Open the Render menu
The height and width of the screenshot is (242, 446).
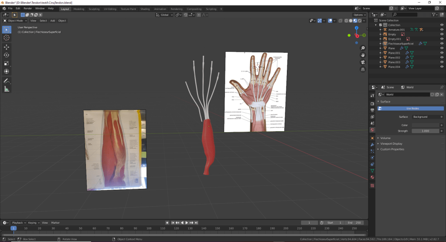pos(27,8)
